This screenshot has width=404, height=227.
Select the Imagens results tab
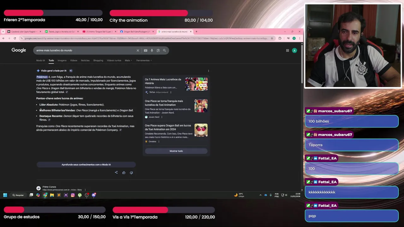(x=62, y=61)
